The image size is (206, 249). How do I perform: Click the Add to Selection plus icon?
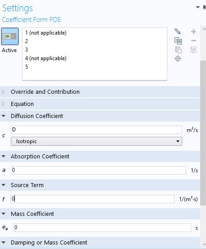tap(193, 31)
